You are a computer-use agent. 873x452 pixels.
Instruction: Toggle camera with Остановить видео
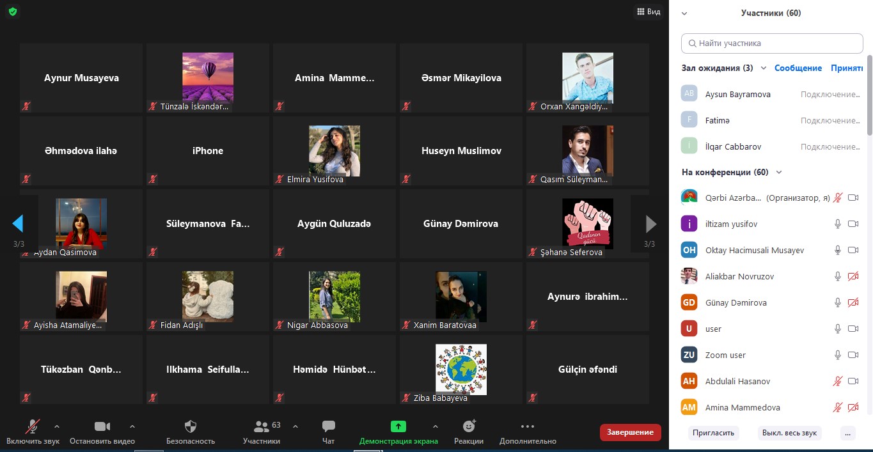click(x=102, y=426)
